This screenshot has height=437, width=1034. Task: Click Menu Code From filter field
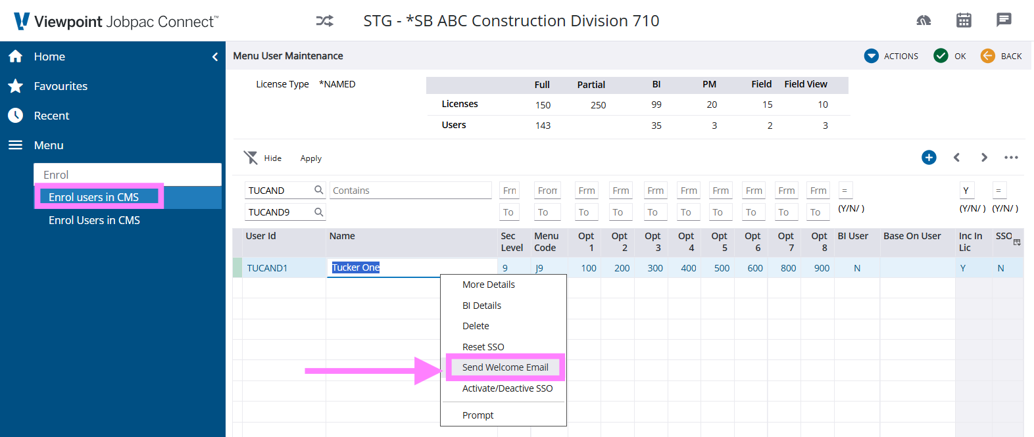coord(547,191)
